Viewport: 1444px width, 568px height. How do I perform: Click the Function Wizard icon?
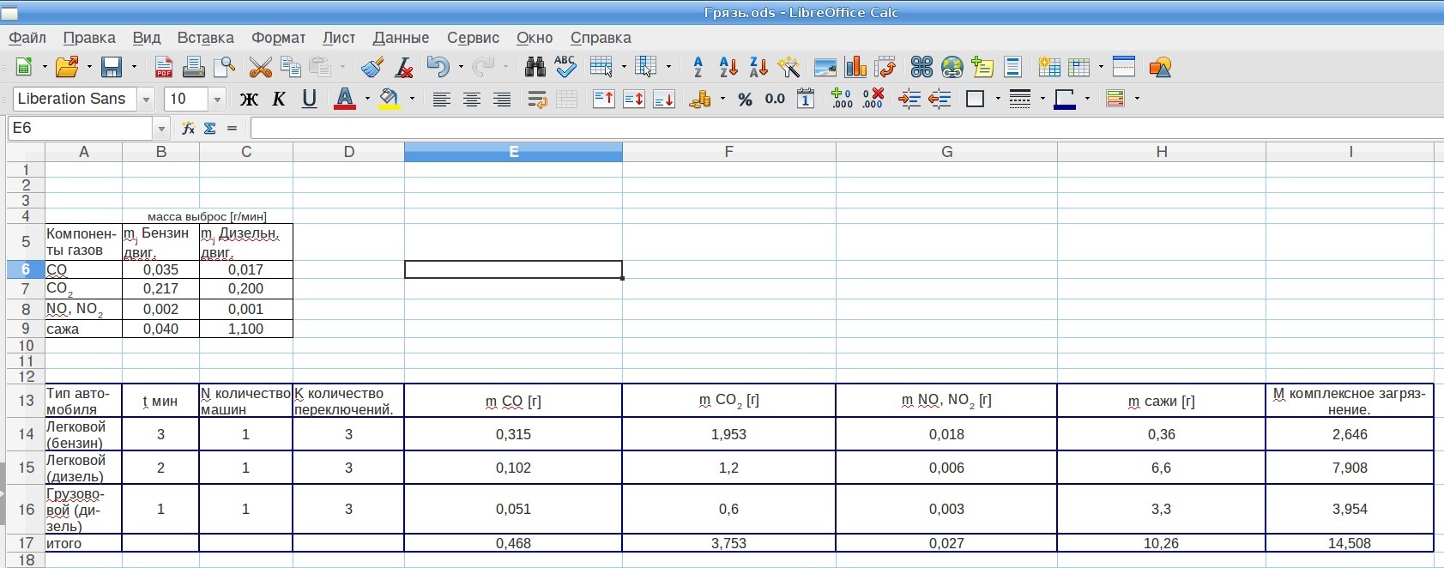(188, 128)
